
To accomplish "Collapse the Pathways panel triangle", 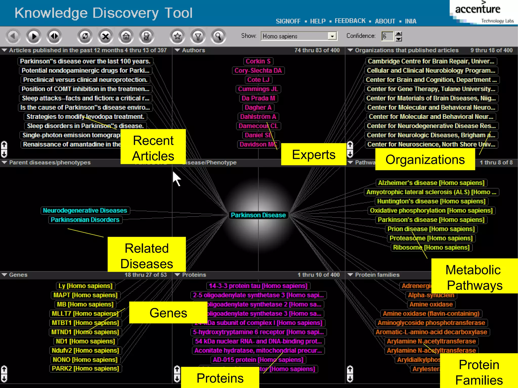I will pyautogui.click(x=350, y=162).
